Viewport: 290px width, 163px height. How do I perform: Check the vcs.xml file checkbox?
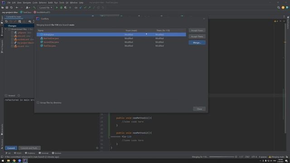click(x=12, y=46)
